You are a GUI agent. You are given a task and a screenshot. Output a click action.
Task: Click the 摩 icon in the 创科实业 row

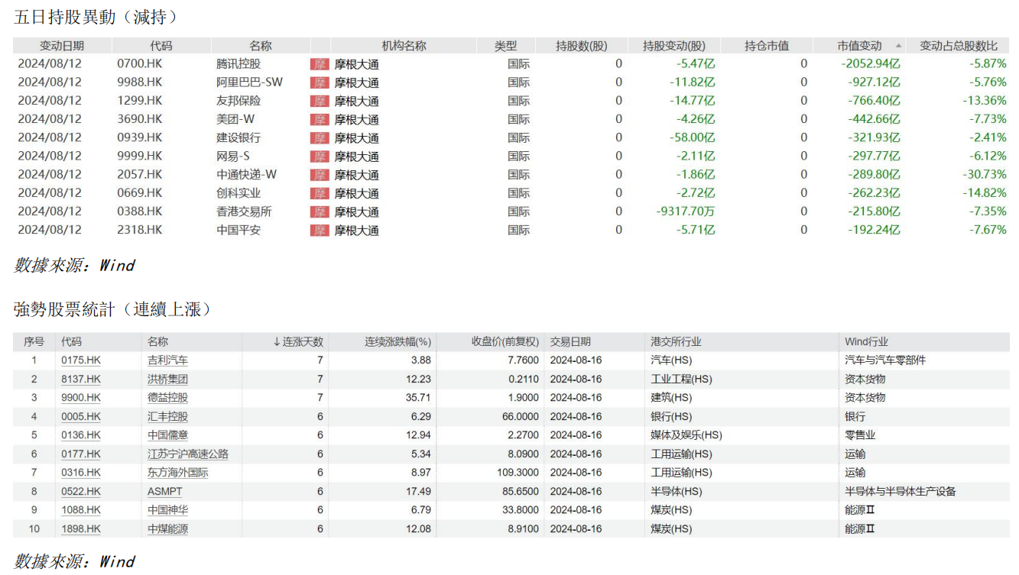[x=320, y=193]
